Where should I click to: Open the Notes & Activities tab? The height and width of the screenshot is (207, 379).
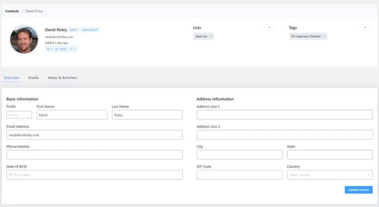[x=63, y=78]
